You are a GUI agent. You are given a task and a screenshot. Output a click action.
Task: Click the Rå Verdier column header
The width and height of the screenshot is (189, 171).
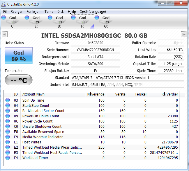click(164, 94)
